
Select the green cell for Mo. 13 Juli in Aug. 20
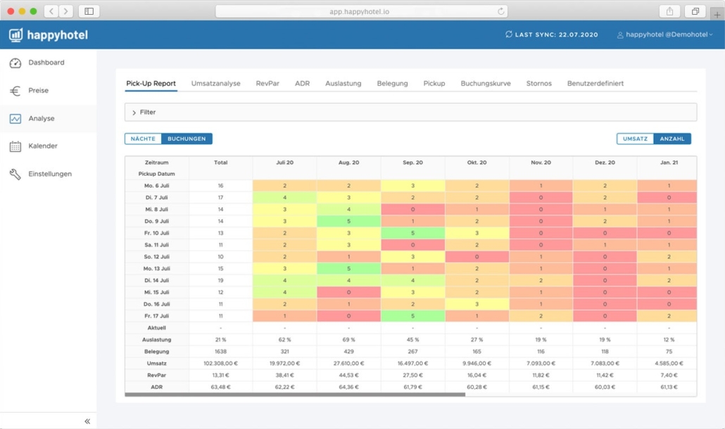348,268
